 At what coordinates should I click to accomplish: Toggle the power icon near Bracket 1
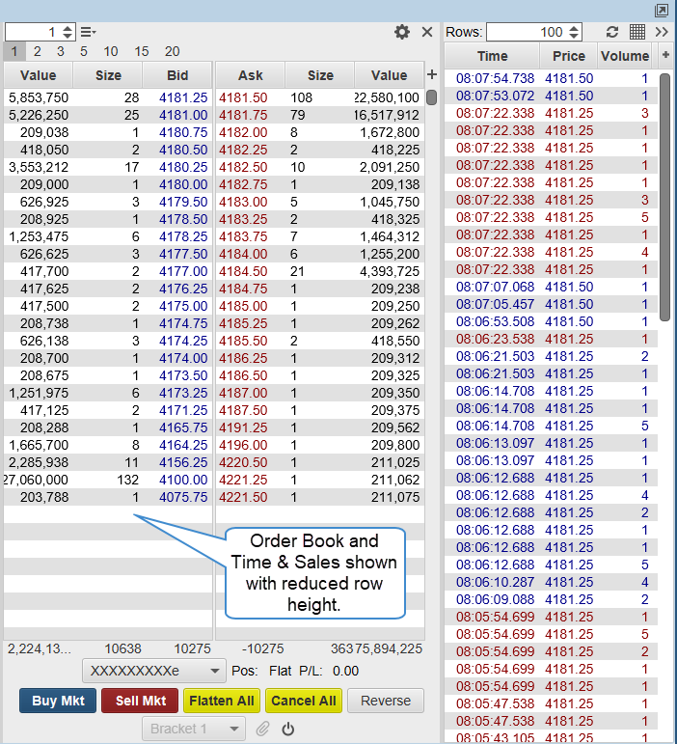click(x=287, y=729)
